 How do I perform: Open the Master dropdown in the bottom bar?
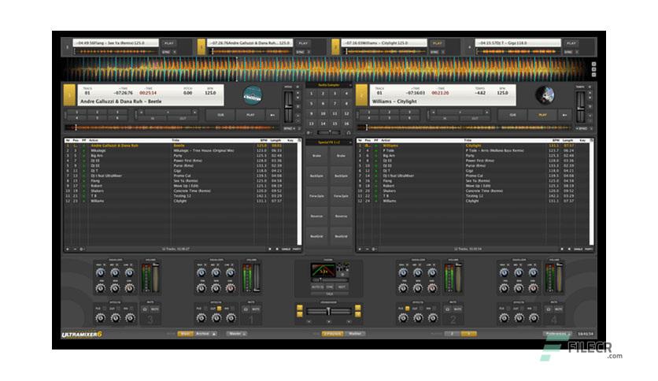click(x=237, y=334)
